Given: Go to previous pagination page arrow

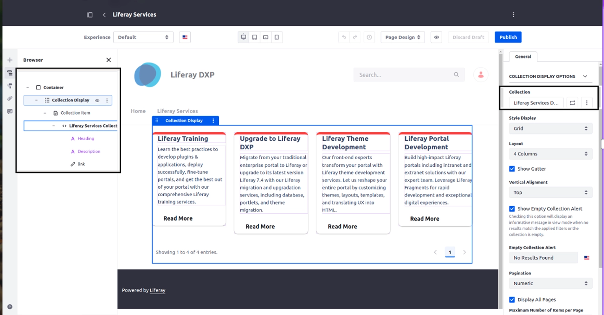Looking at the screenshot, I should click(x=435, y=252).
